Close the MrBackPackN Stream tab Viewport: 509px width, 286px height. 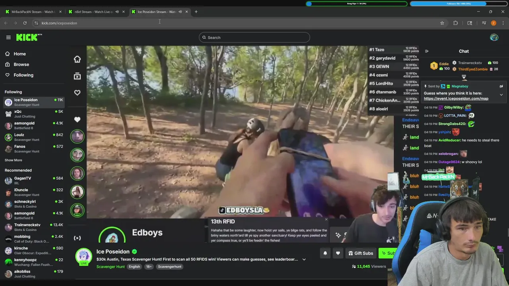point(60,12)
